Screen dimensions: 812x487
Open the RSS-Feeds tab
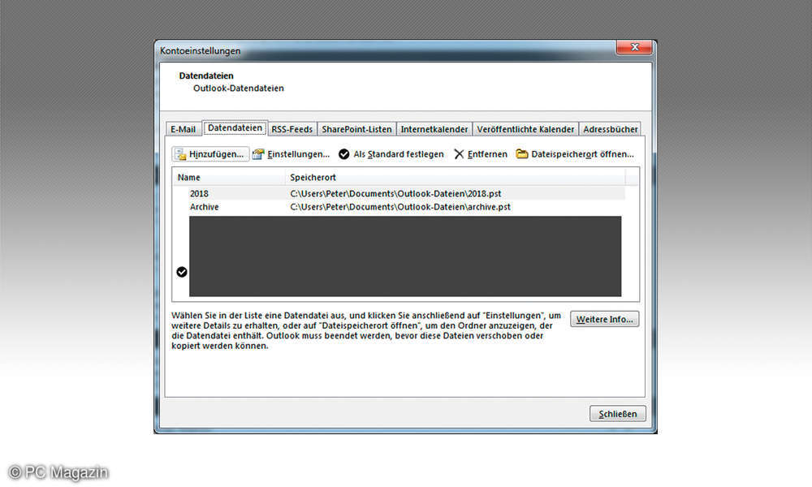292,129
